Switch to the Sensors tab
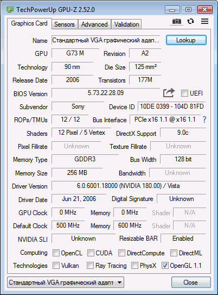This screenshot has width=218, height=295. click(65, 24)
